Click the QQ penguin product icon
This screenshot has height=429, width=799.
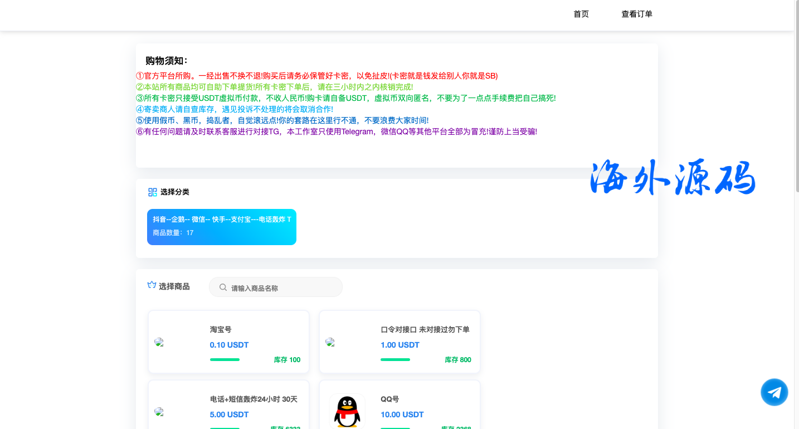[347, 411]
